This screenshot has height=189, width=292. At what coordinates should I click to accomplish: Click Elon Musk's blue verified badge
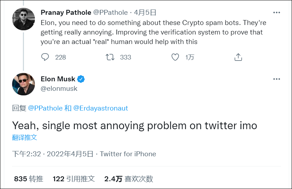click(81, 79)
